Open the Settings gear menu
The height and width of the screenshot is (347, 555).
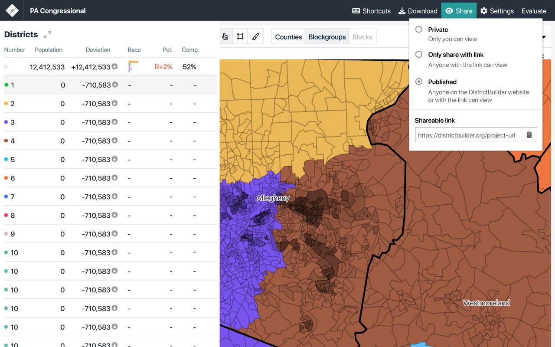[x=497, y=11]
